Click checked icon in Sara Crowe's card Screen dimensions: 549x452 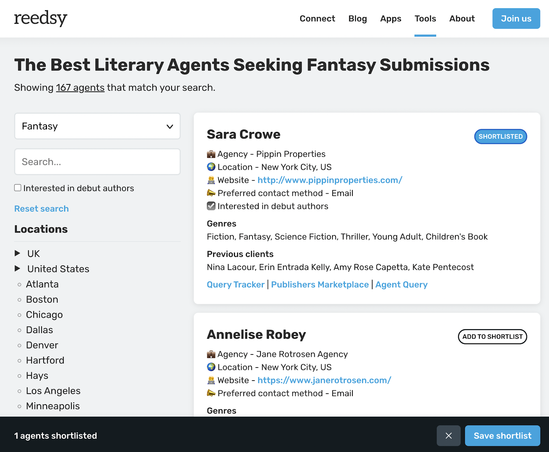(x=211, y=206)
